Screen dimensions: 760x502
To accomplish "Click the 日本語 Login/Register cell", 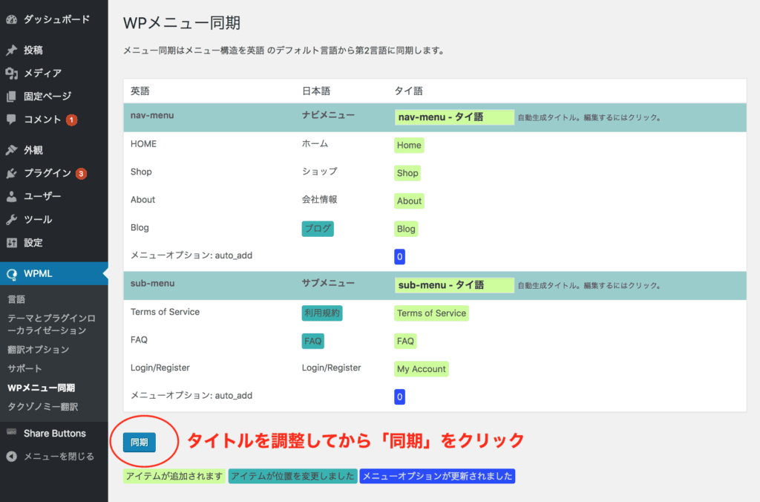I will [332, 368].
